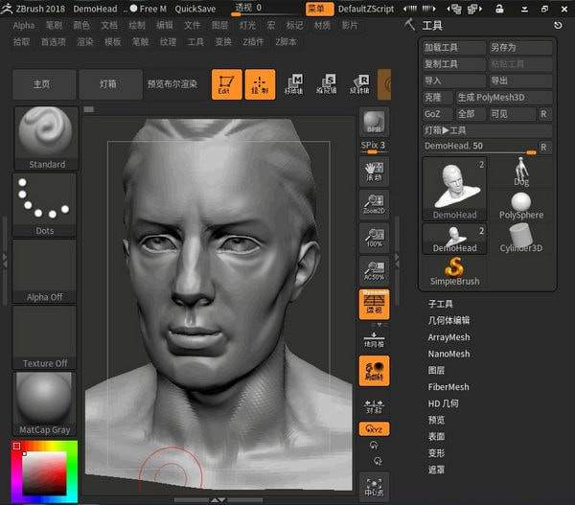Viewport: 575px width, 505px height.
Task: Toggle the XYZ rotation mode
Action: click(373, 429)
